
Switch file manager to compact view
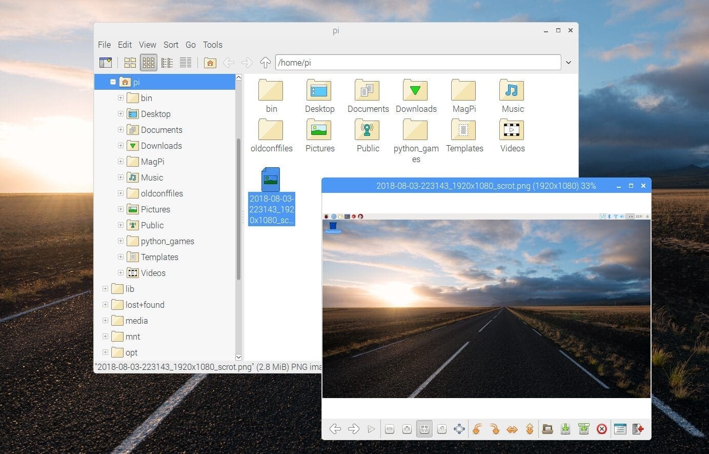[167, 63]
